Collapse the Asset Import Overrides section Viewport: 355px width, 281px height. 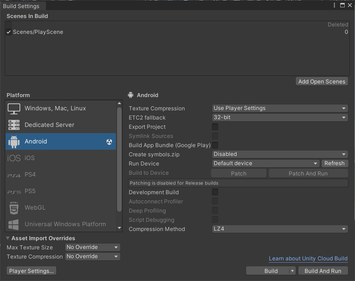8,238
